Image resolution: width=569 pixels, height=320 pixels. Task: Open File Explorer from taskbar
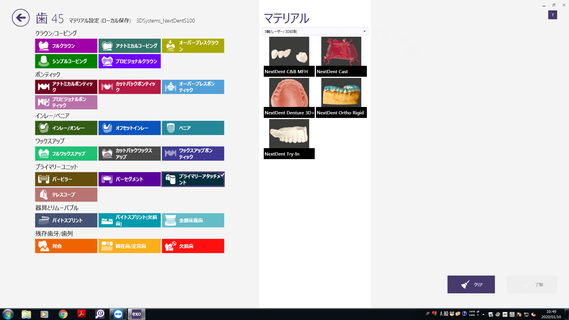[x=26, y=314]
